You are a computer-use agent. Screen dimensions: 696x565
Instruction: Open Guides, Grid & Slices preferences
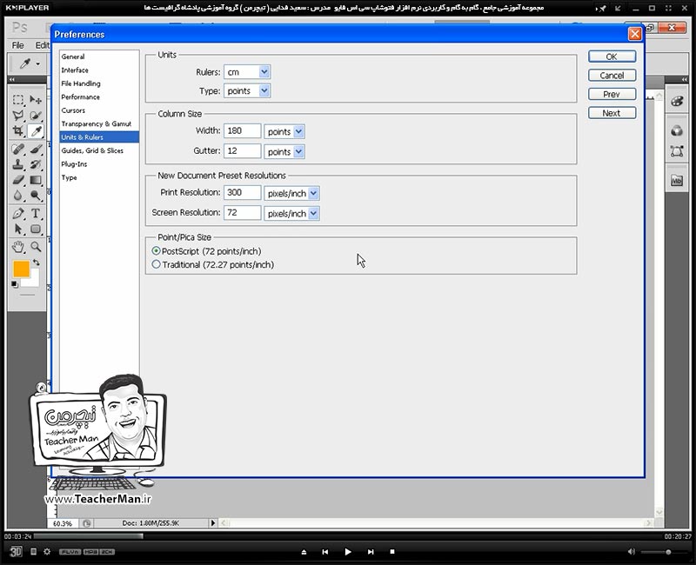point(99,150)
